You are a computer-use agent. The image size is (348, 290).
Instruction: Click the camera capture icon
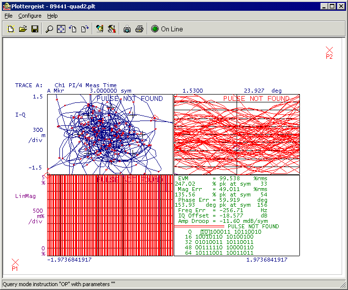(127, 29)
